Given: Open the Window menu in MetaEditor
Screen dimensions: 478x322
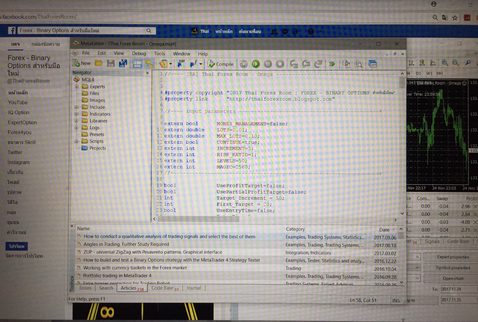Looking at the screenshot, I should coord(181,54).
